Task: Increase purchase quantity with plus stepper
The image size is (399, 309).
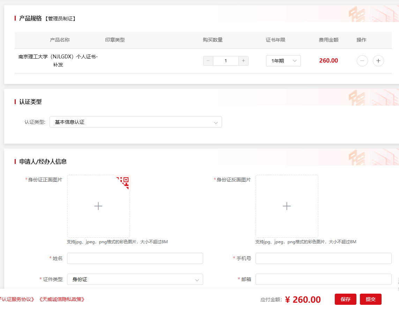Action: (243, 61)
